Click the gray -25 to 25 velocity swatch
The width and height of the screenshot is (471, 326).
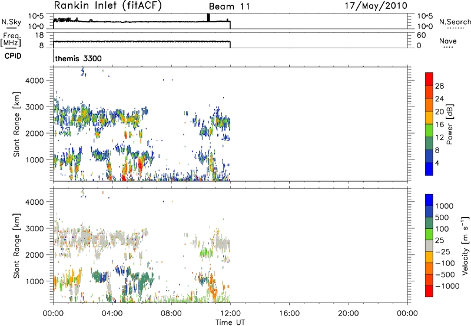point(429,246)
